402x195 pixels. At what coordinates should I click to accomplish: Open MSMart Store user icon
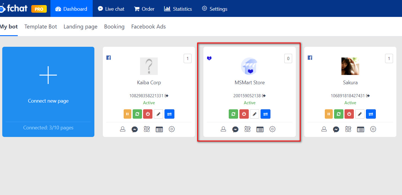pos(223,129)
